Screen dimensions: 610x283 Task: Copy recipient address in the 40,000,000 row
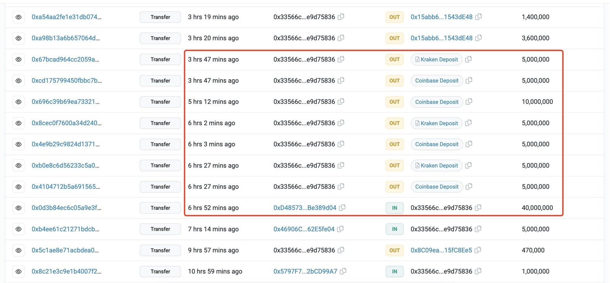tap(478, 208)
